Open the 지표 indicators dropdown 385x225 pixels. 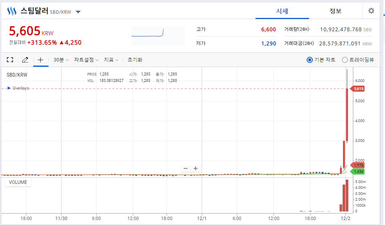pyautogui.click(x=111, y=60)
